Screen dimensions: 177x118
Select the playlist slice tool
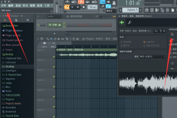point(66,39)
